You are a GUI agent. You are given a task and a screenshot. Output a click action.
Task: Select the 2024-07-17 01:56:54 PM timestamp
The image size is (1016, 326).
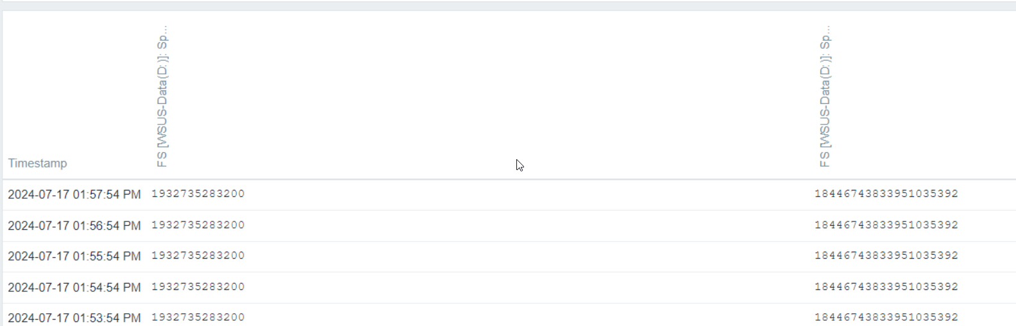tap(74, 226)
